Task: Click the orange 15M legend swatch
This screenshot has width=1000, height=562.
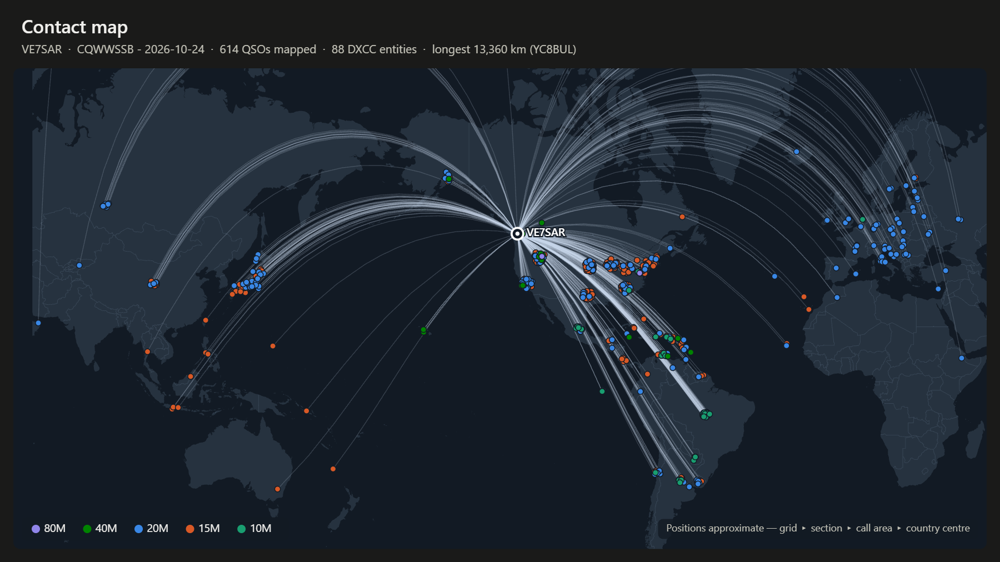Action: click(x=190, y=529)
